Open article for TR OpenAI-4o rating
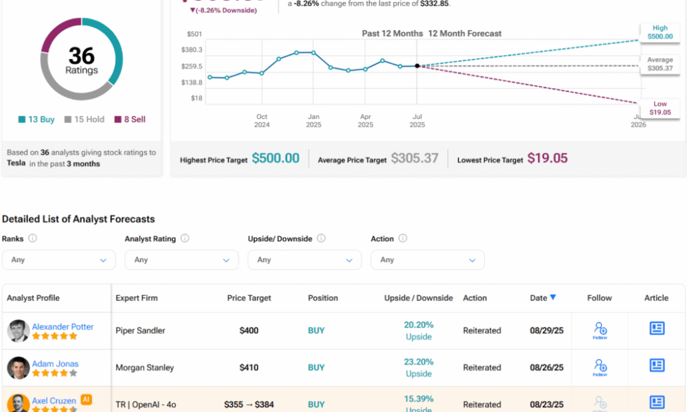The width and height of the screenshot is (687, 412). [x=657, y=402]
